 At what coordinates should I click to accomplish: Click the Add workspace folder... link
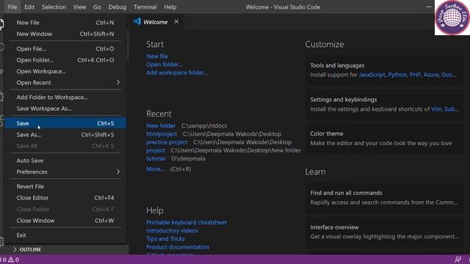(177, 73)
